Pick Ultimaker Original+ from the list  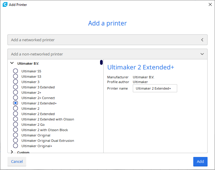click(15, 146)
